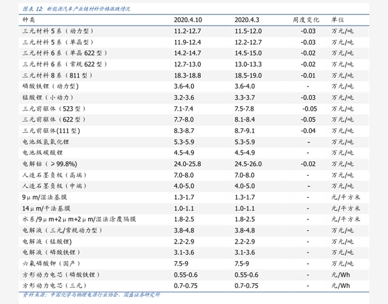Screen dimensions: 388x304
Task: Click row label '三元前驱体（523 型）'
Action: [54, 109]
